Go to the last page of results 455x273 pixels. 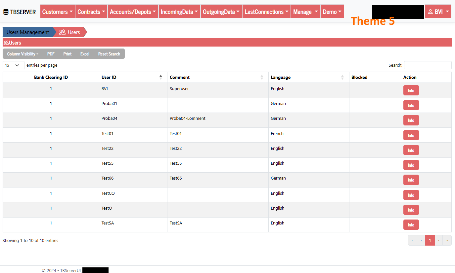point(447,241)
